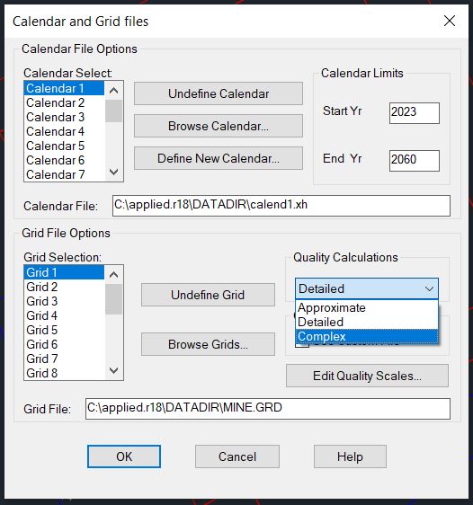Viewport: 473px width, 505px height.
Task: Click the calendar list scroll up arrow
Action: 113,91
